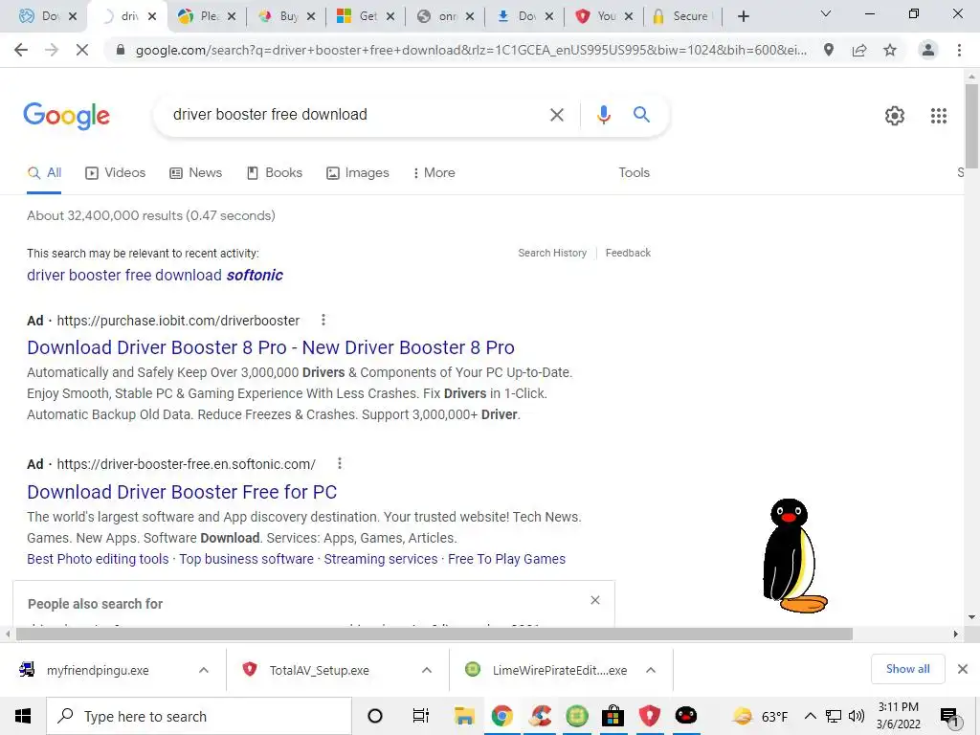Close the Get browser tab
The image size is (980, 735).
(390, 16)
